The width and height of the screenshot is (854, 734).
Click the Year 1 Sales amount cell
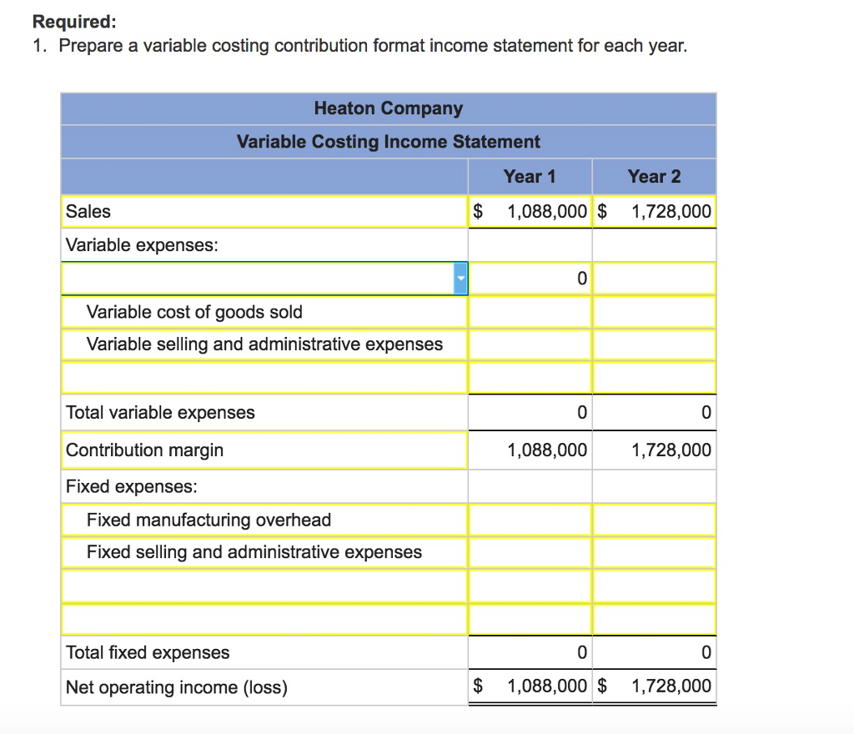[x=530, y=211]
